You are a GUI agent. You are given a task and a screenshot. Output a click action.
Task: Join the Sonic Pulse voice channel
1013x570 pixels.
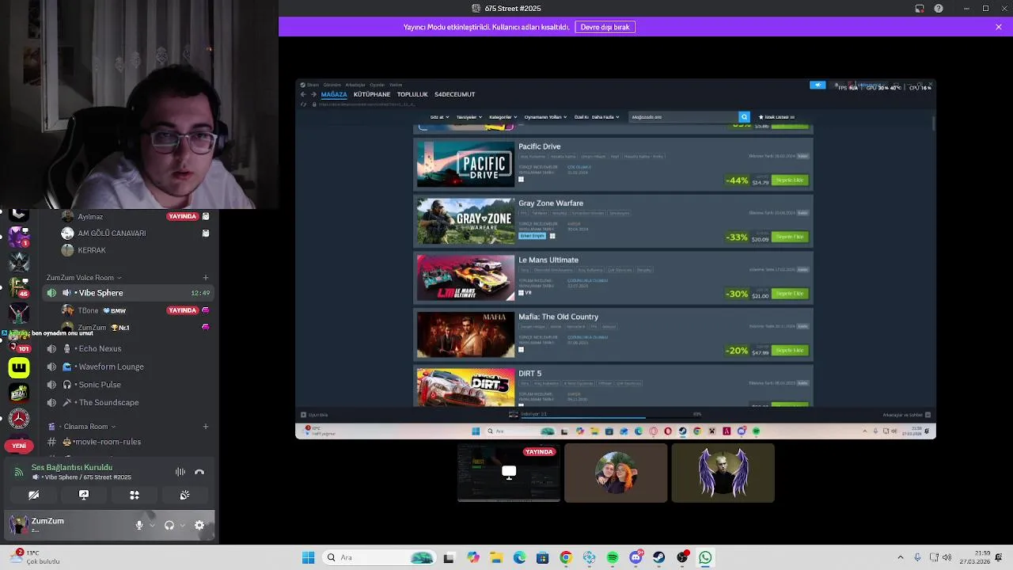click(128, 385)
